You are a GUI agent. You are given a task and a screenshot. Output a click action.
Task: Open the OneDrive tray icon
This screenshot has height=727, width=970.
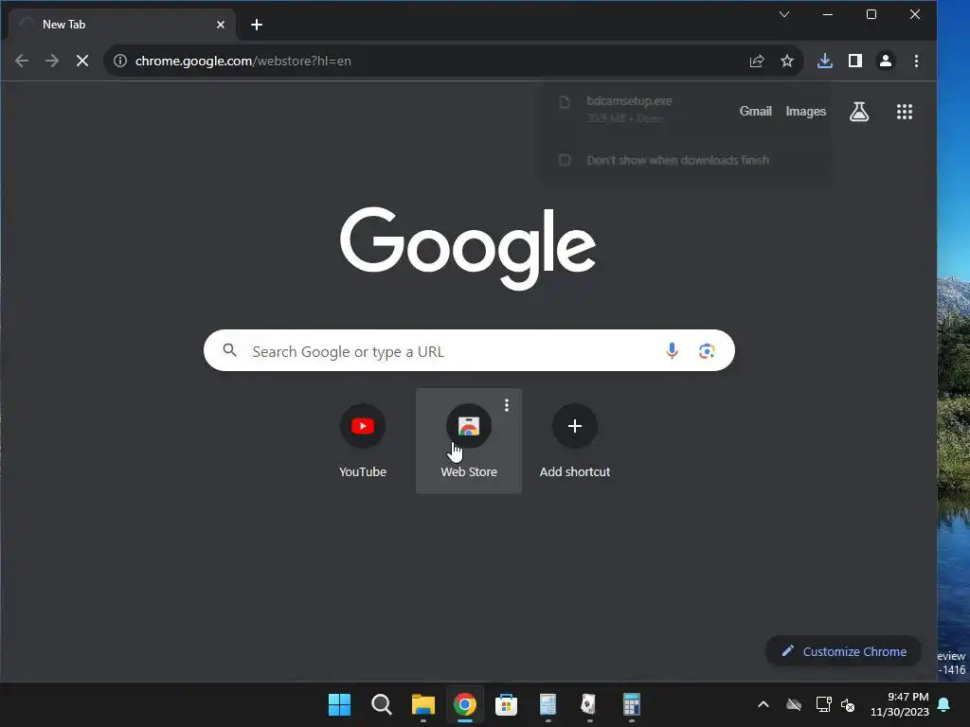(794, 704)
